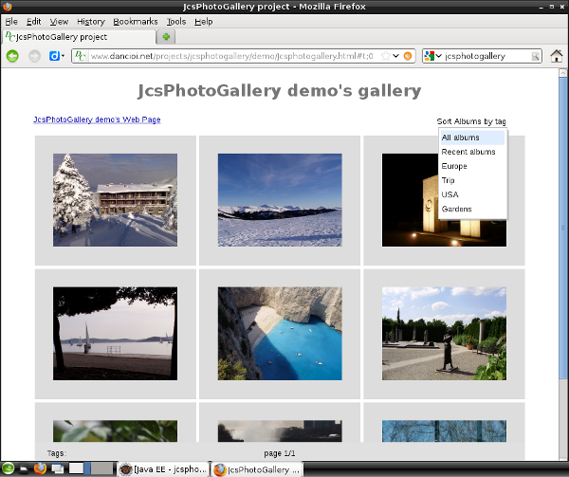Go to the home page via house icon

tap(557, 56)
